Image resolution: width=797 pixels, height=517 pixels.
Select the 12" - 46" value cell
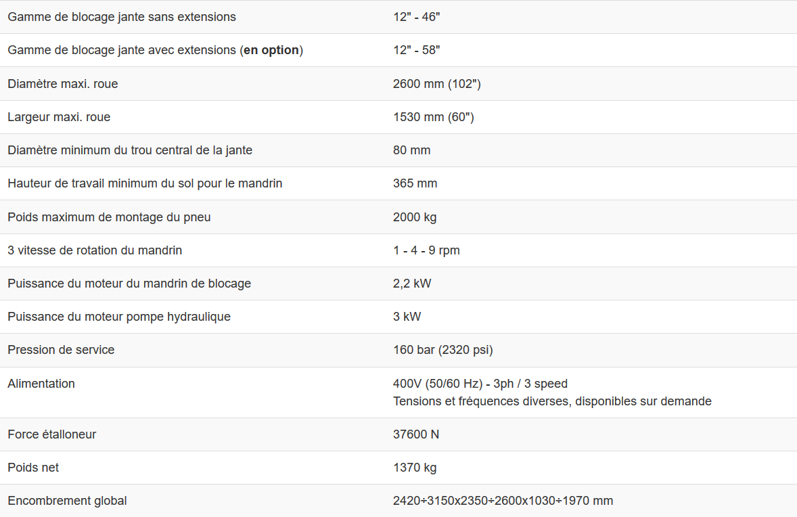coord(416,17)
